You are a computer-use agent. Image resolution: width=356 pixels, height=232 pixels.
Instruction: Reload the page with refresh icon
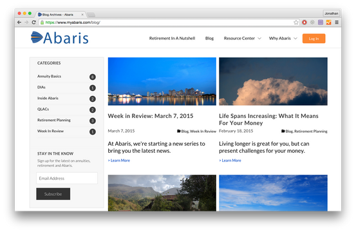pos(34,23)
